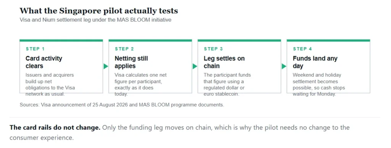Screen dimensions: 391x148
Task: Click the 'Card activity clears' heading
Action: [x=44, y=62]
